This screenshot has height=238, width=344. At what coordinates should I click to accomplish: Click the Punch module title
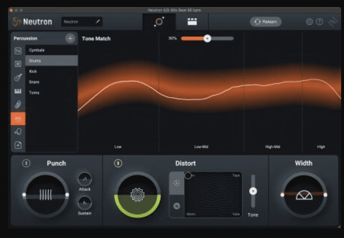coord(56,163)
